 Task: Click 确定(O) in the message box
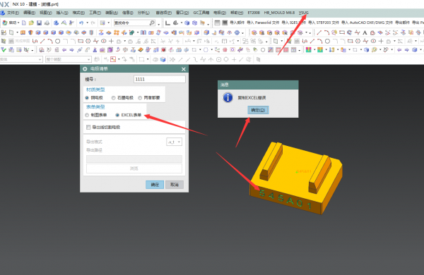258,110
